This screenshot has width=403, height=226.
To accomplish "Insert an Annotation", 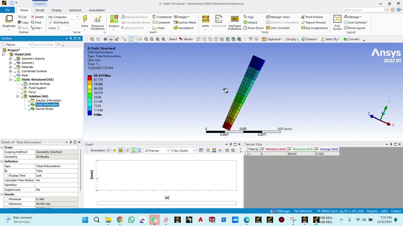I will [x=184, y=28].
